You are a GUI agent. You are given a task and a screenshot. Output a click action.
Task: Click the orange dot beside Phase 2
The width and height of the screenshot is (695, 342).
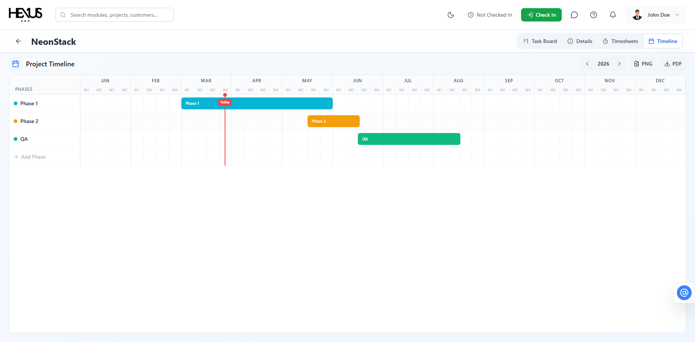tap(16, 121)
